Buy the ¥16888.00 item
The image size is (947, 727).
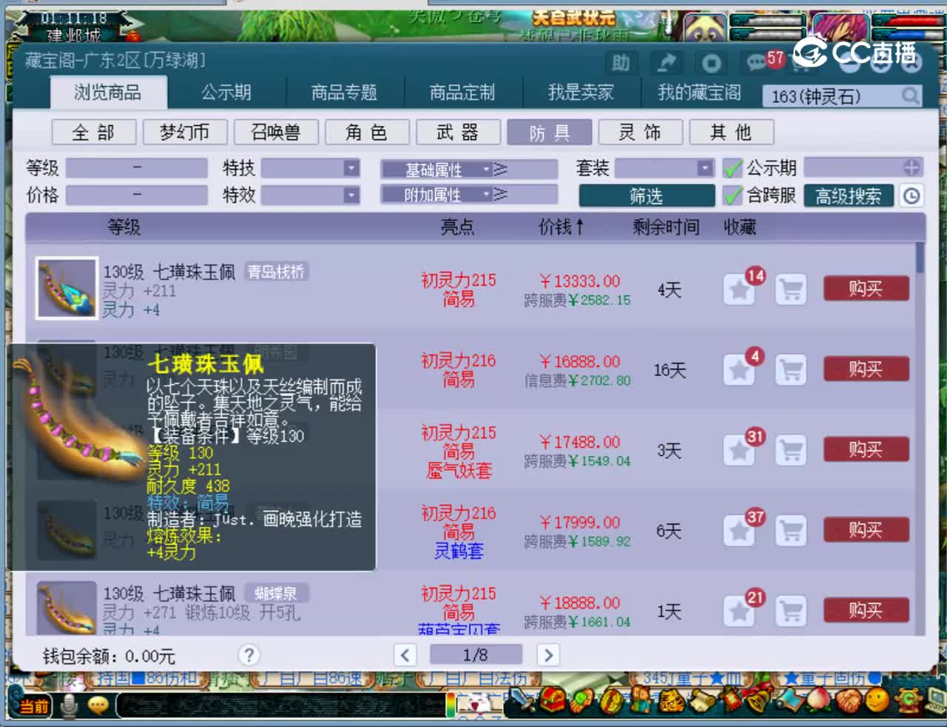[x=866, y=369]
